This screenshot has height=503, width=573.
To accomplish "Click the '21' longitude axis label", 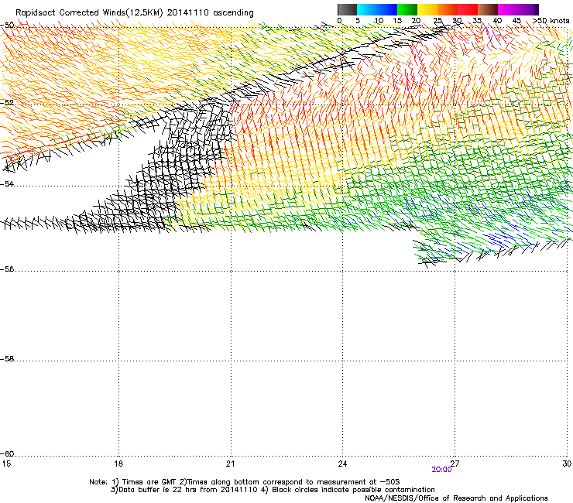I will tap(230, 464).
